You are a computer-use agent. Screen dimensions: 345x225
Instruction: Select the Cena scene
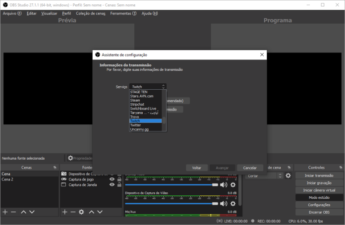[29, 174]
